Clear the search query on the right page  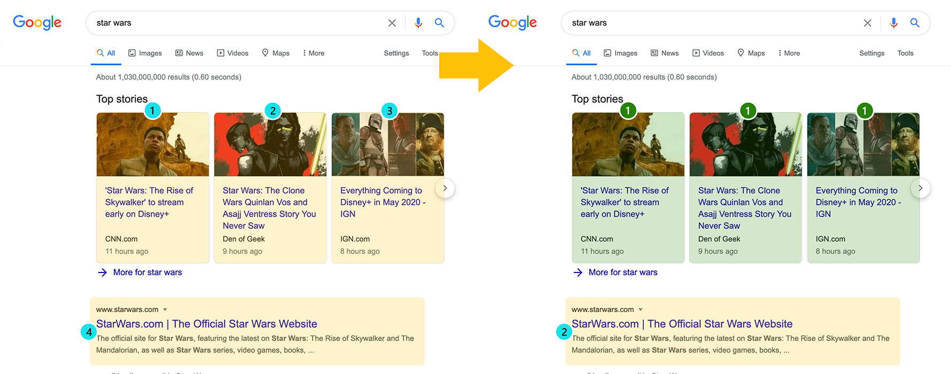tap(868, 23)
